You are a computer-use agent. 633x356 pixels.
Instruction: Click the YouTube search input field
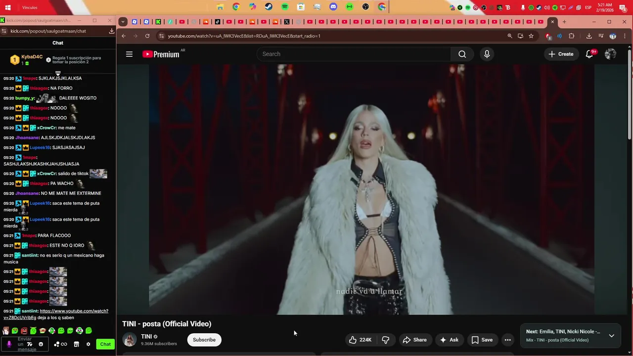click(354, 54)
